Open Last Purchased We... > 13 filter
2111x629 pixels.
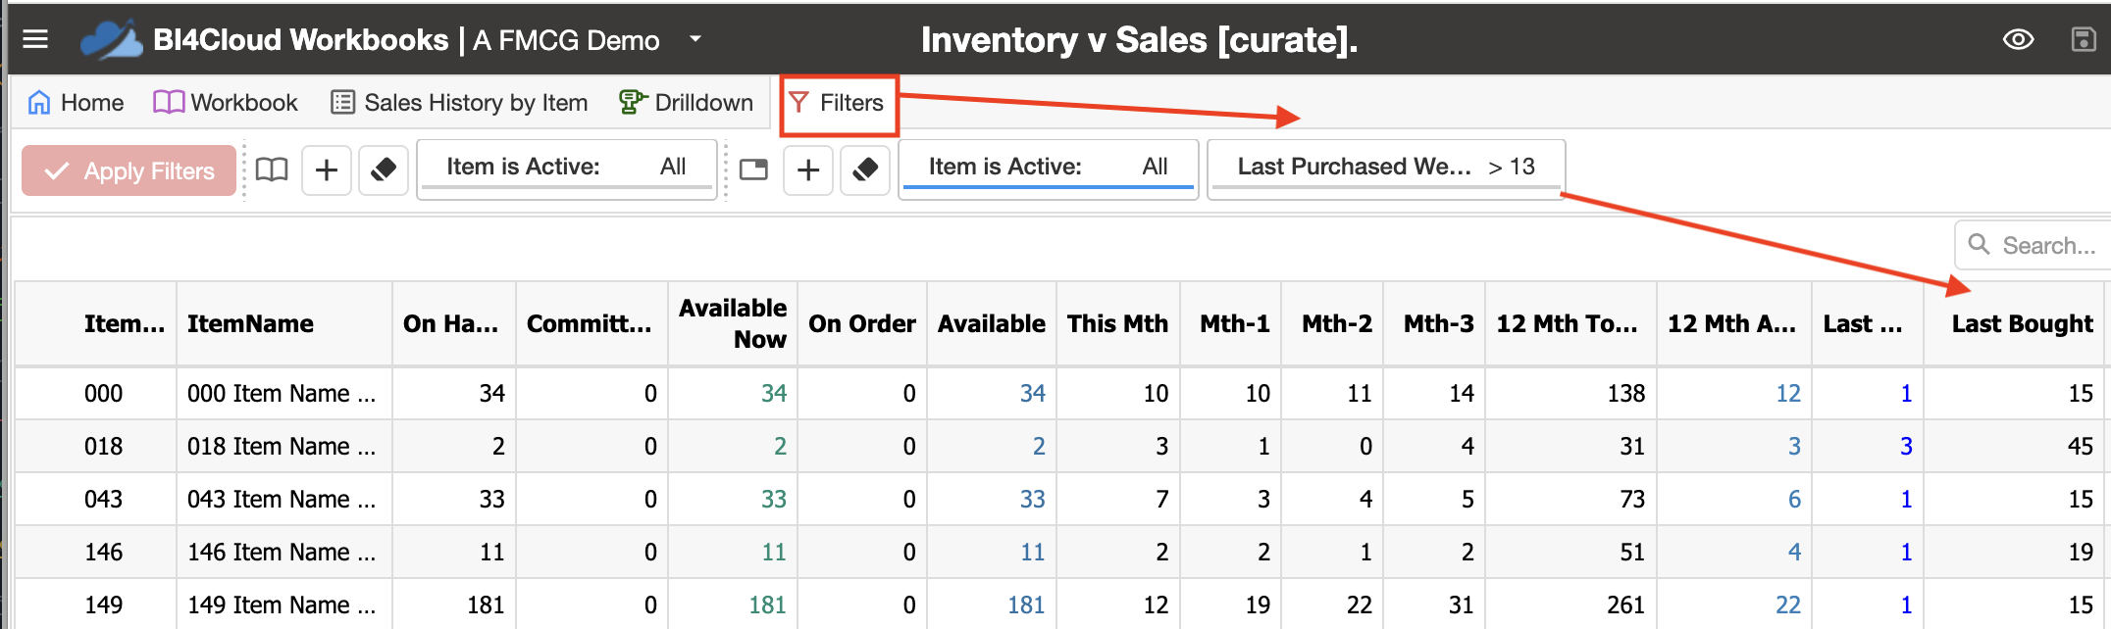[x=1386, y=169]
